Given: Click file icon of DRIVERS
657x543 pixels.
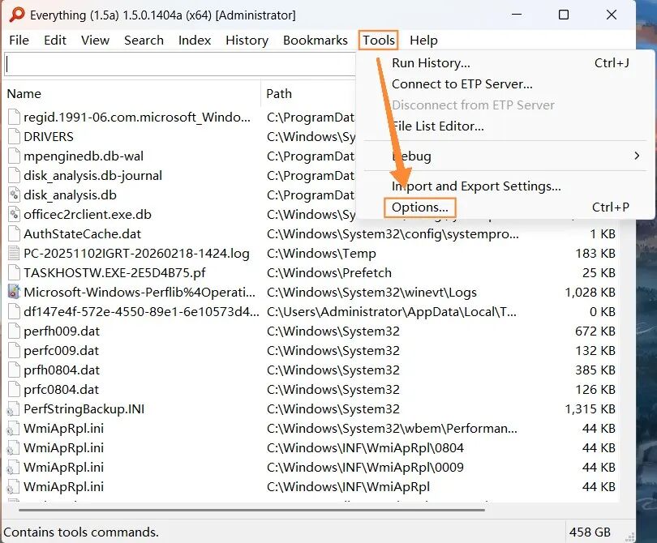Looking at the screenshot, I should point(14,136).
